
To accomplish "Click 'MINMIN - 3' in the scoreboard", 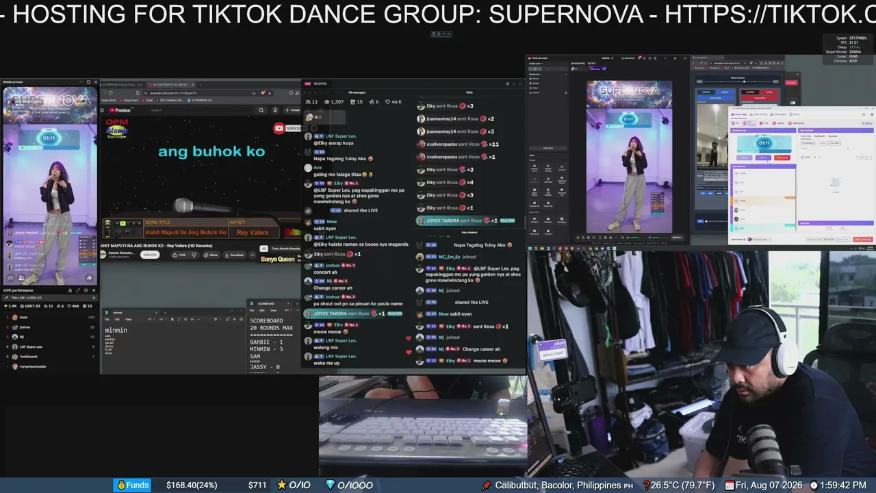I will click(266, 349).
